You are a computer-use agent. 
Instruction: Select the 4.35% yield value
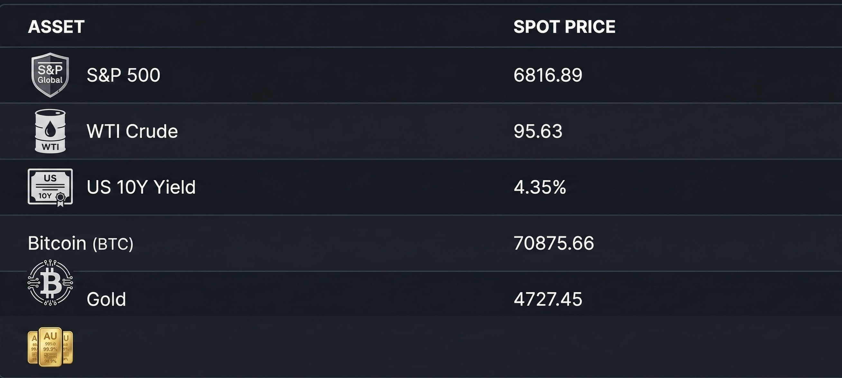tap(540, 187)
